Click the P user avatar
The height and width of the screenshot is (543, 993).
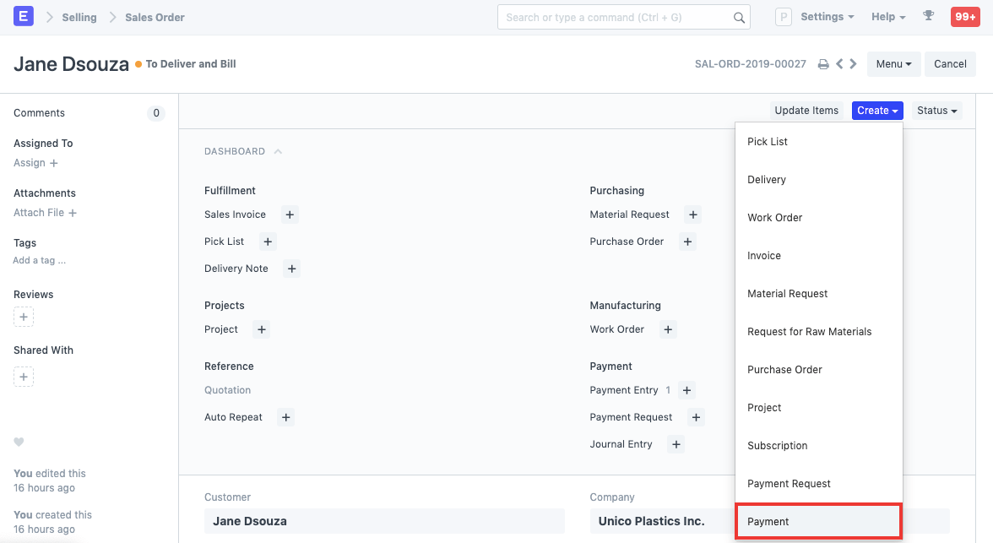point(784,17)
